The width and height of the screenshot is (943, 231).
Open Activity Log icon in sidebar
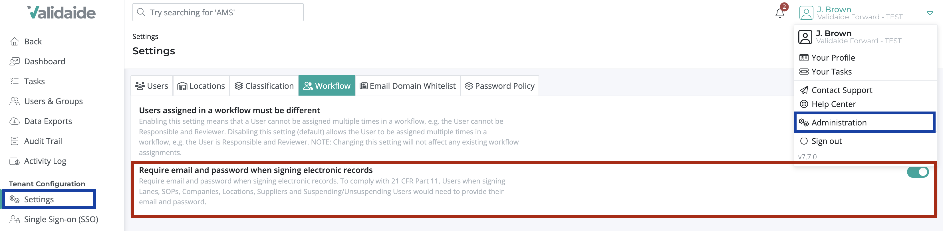click(14, 161)
